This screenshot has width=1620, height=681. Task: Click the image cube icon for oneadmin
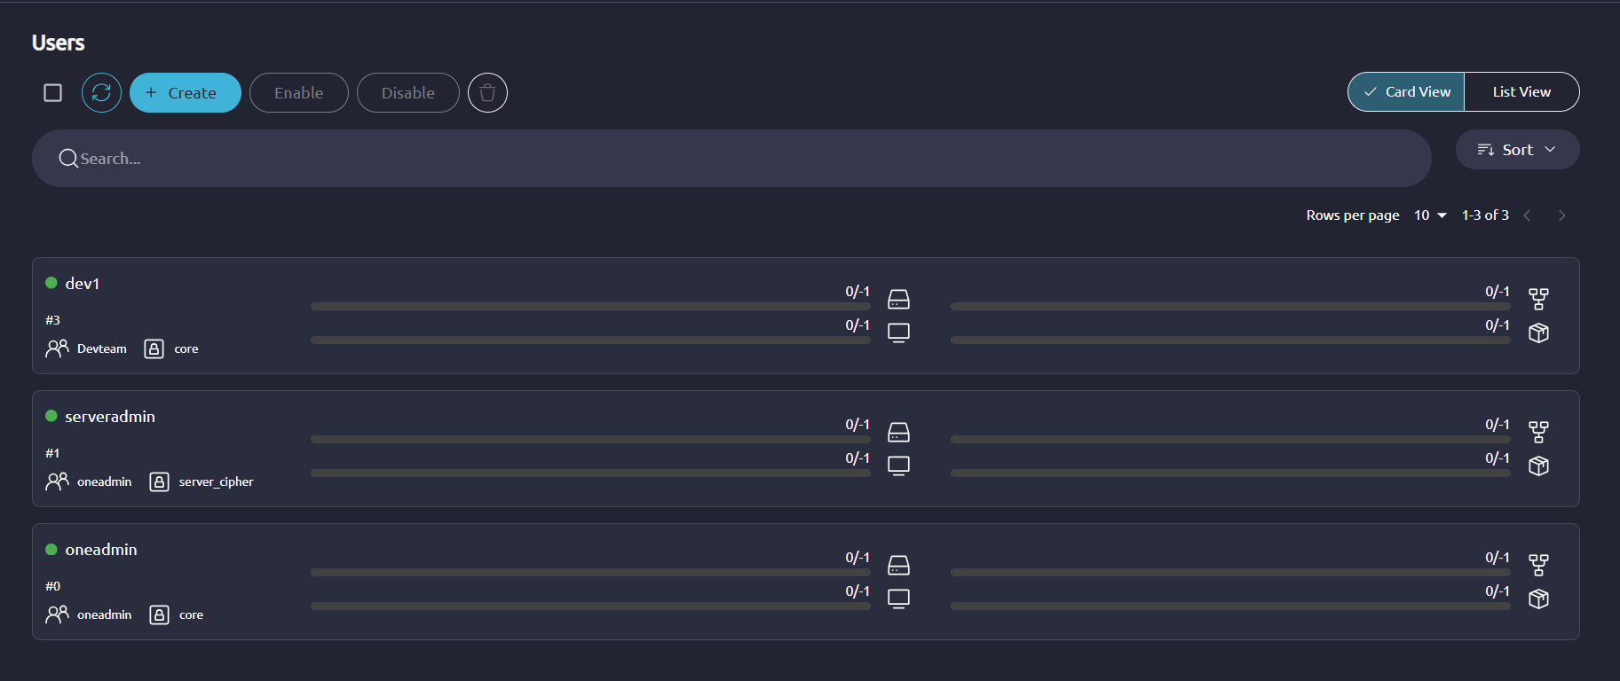click(x=1538, y=599)
